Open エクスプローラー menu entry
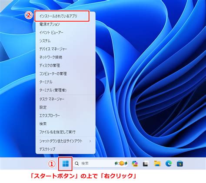 (66, 116)
